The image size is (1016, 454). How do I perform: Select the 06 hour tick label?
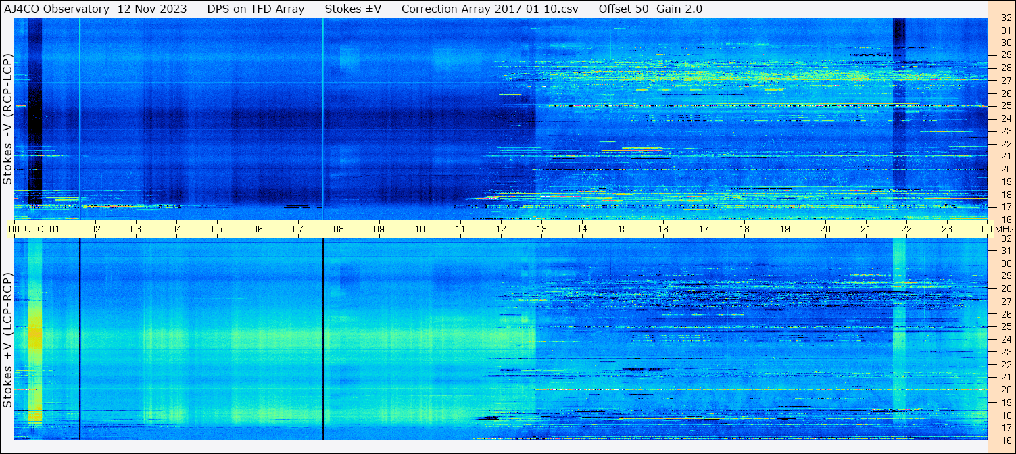[258, 229]
